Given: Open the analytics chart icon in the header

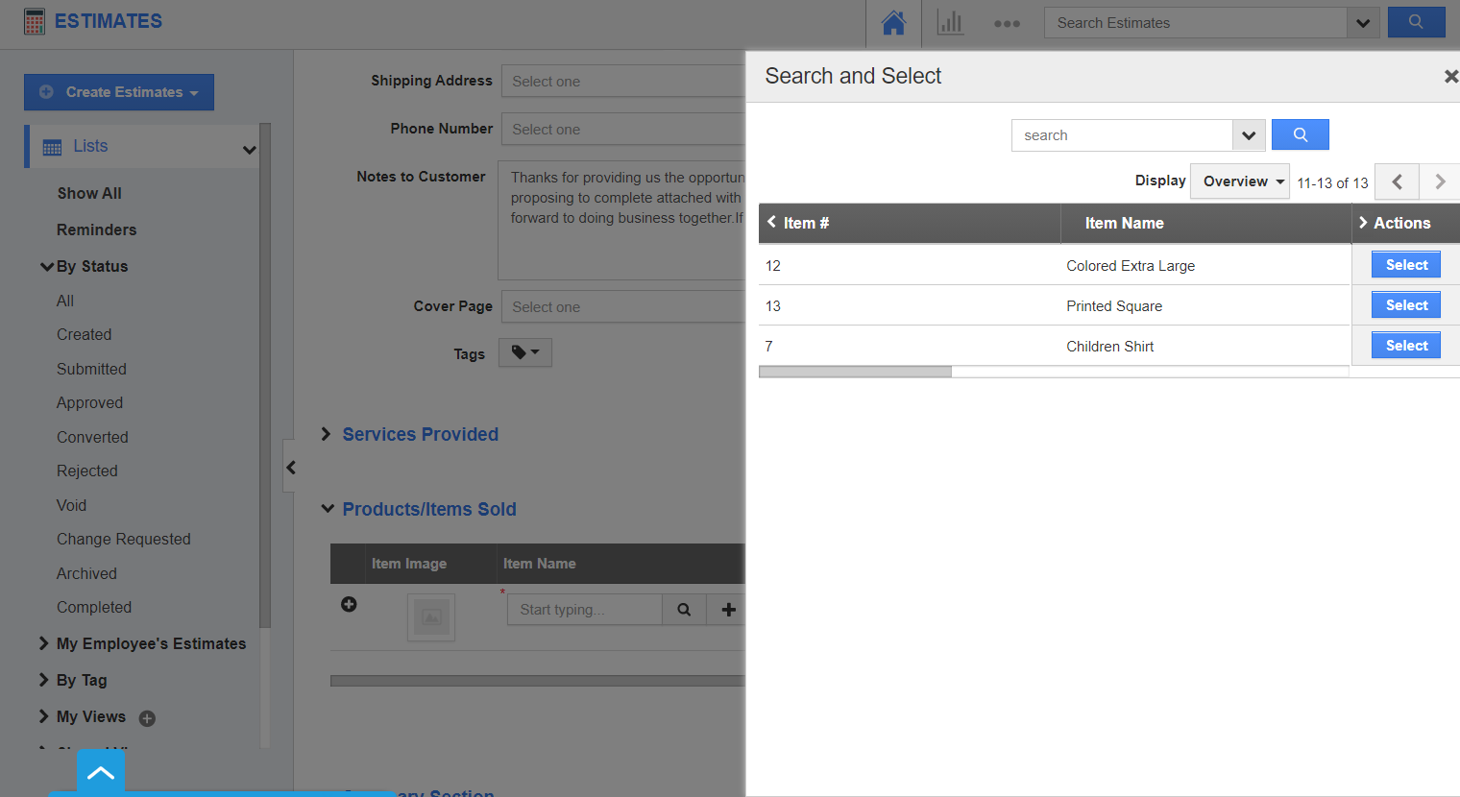Looking at the screenshot, I should click(950, 22).
